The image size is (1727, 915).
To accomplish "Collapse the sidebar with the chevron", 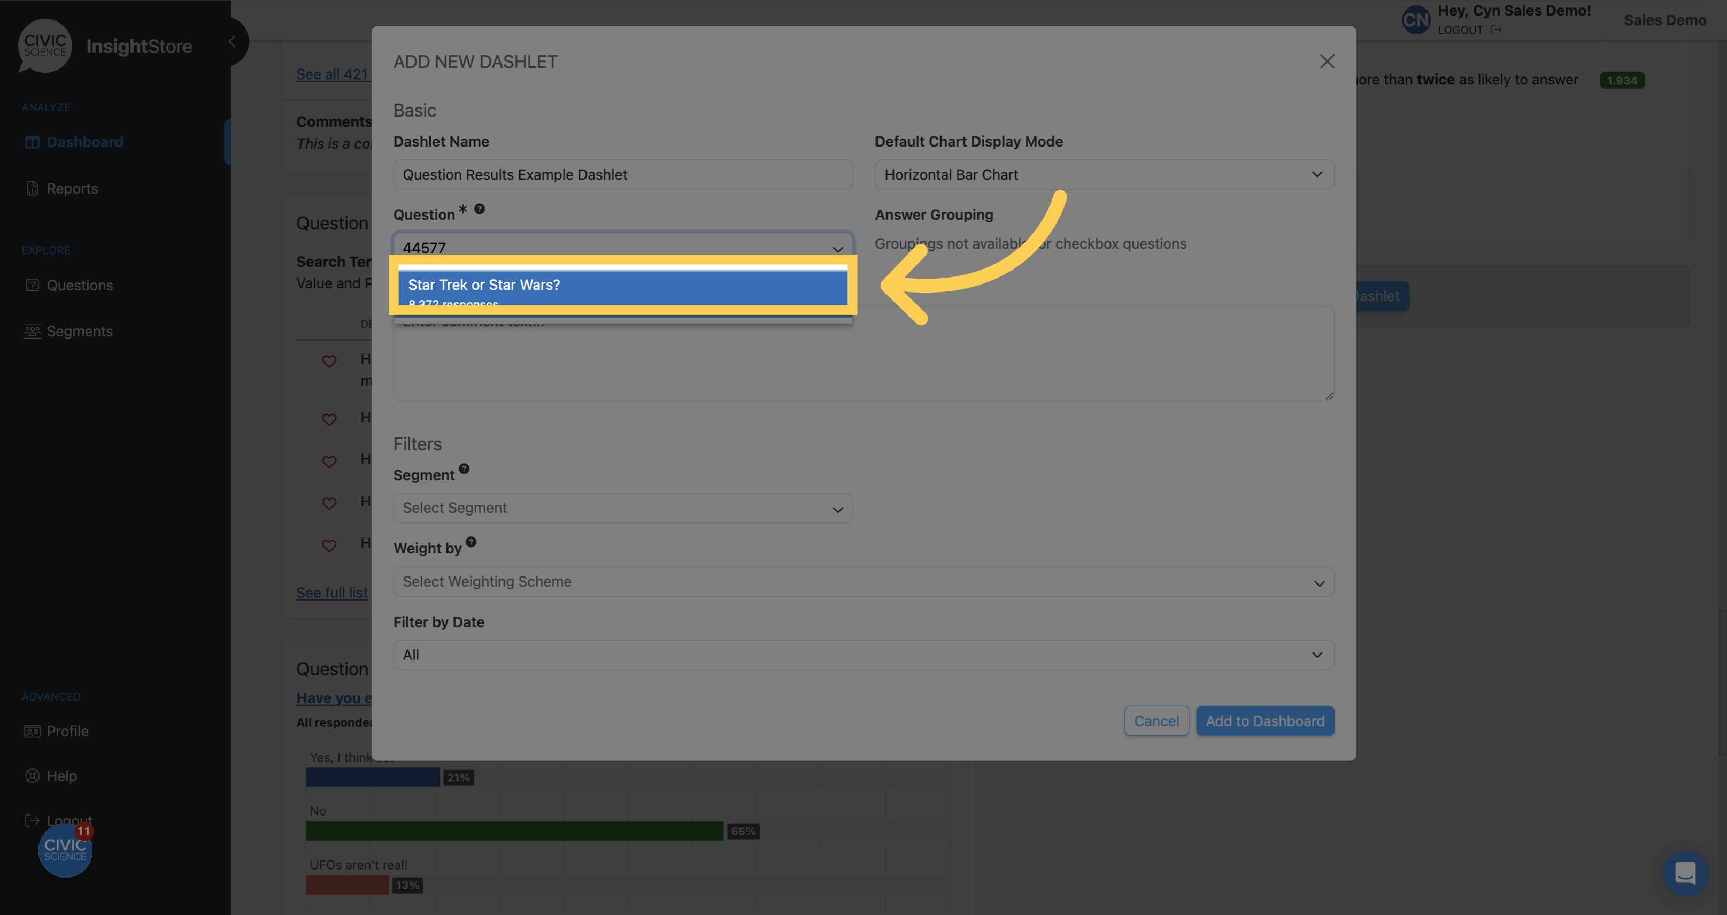I will [x=232, y=41].
